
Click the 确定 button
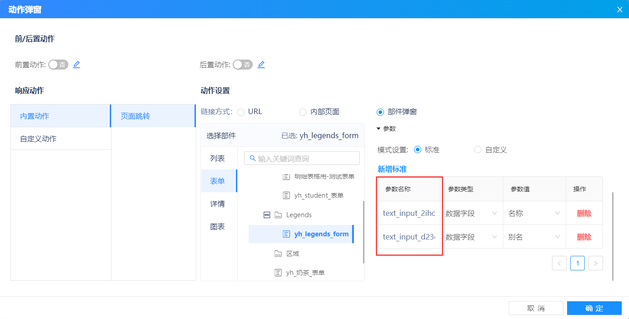(x=594, y=308)
